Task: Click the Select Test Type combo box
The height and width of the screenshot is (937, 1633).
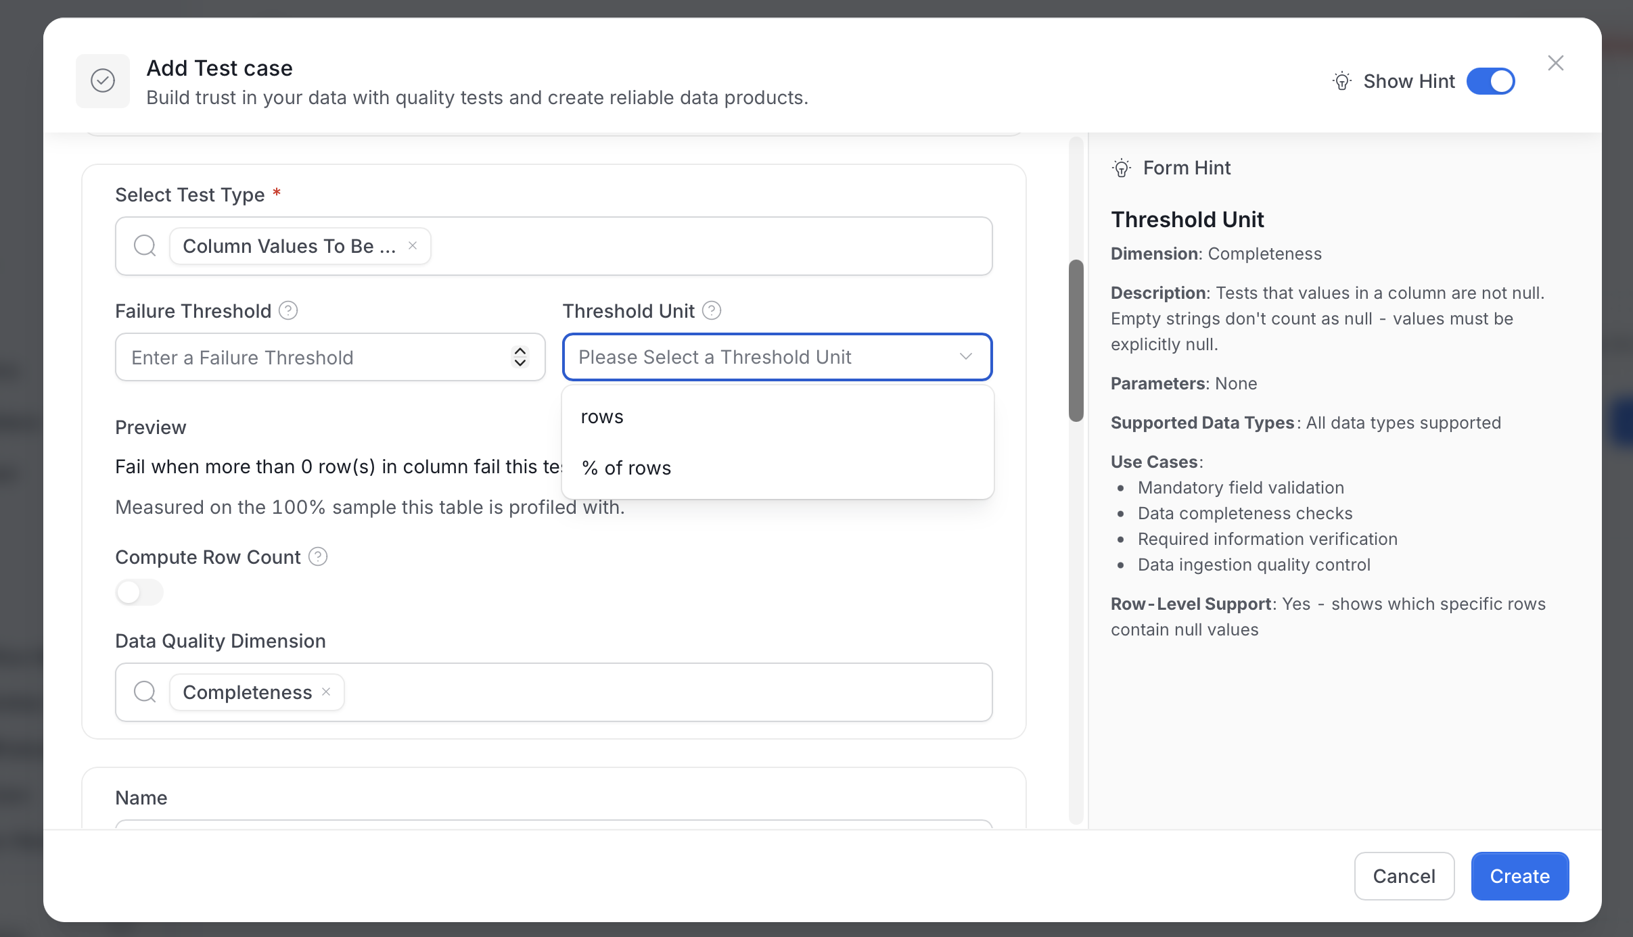Action: pyautogui.click(x=553, y=246)
